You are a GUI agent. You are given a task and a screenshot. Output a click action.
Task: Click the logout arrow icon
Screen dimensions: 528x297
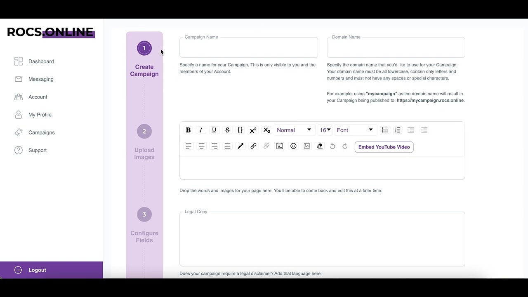point(19,270)
